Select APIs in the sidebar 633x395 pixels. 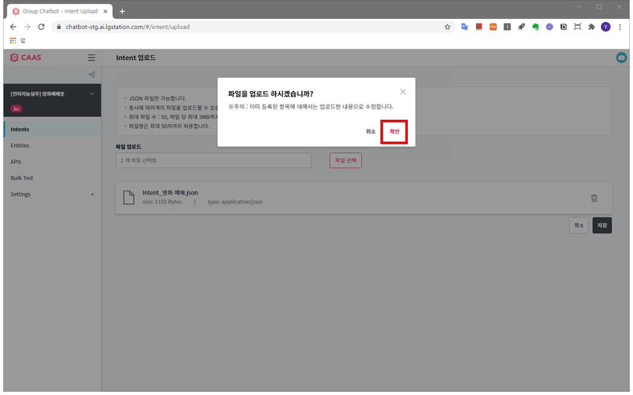[16, 162]
